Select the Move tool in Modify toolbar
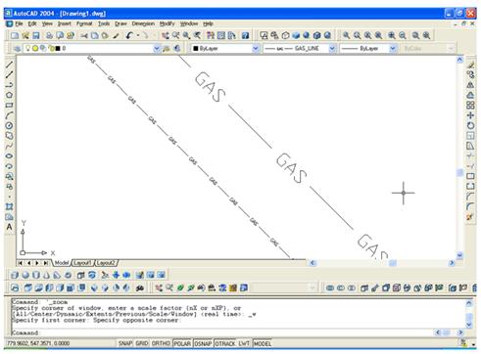 coord(470,115)
